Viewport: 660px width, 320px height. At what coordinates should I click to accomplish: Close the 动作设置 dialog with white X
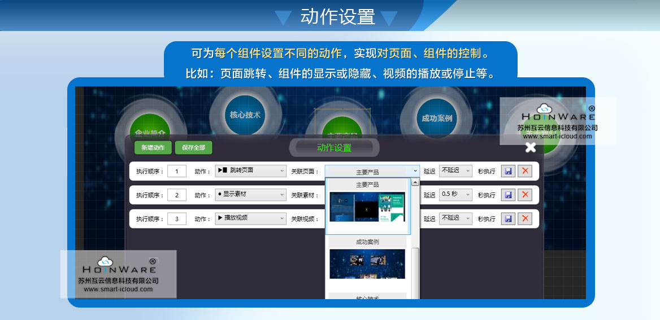point(530,147)
